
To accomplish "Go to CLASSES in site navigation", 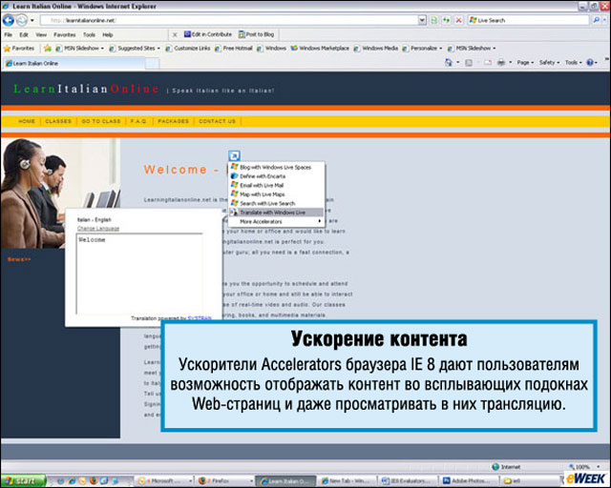I will coord(58,121).
